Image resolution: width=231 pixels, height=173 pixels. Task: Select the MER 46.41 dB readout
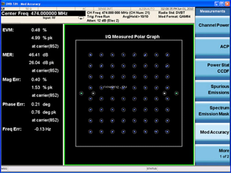point(38,55)
